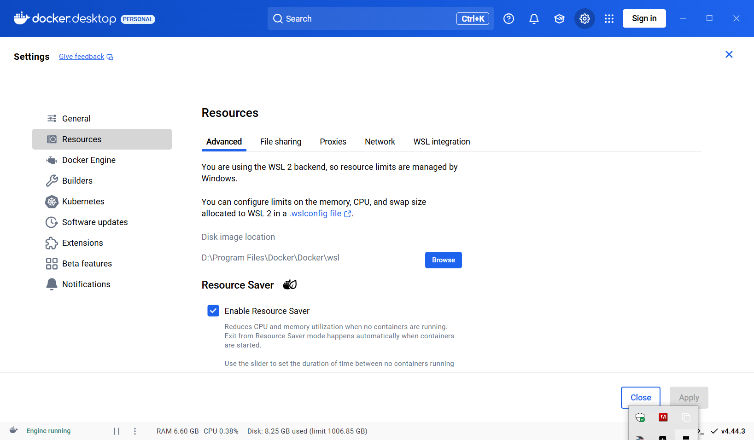Click the faded overlapping squares tray icon
The image size is (754, 440).
tap(686, 417)
